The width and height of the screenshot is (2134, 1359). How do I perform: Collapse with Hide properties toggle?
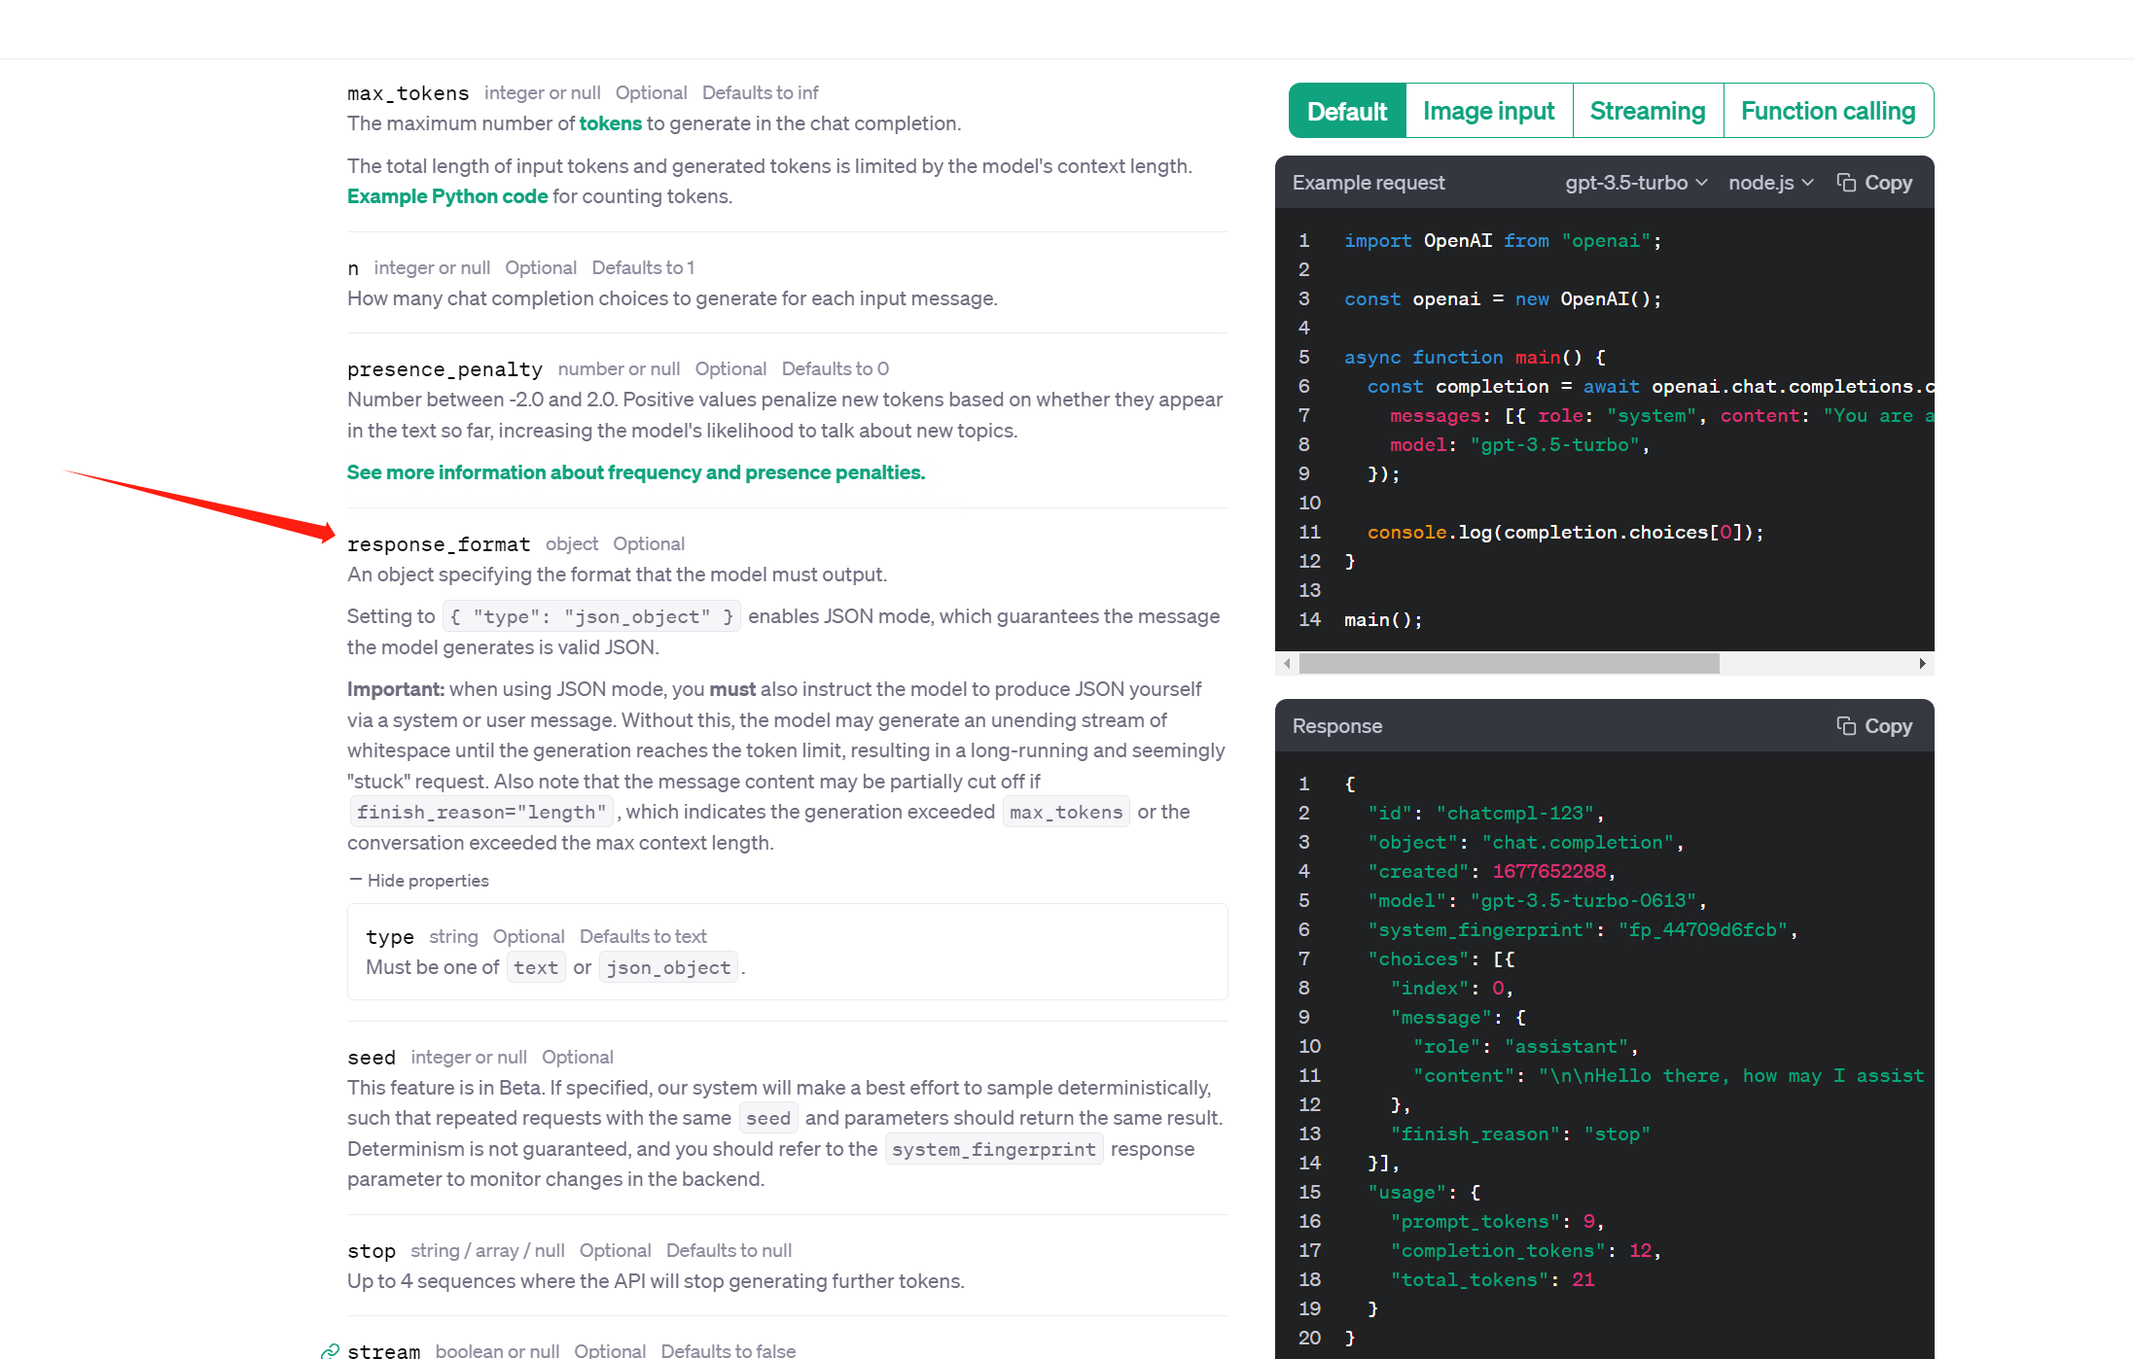click(x=419, y=881)
